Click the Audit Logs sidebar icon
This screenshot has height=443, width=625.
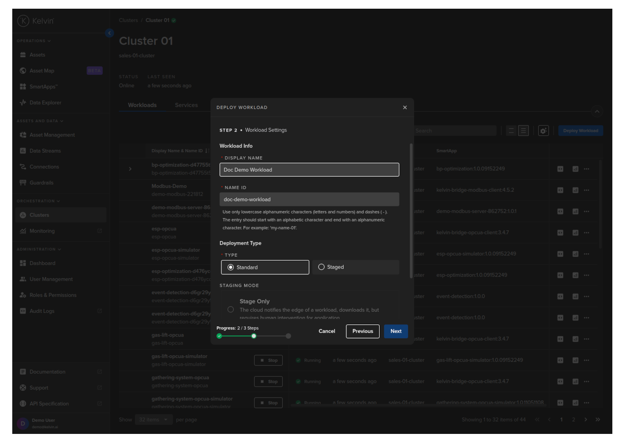23,311
